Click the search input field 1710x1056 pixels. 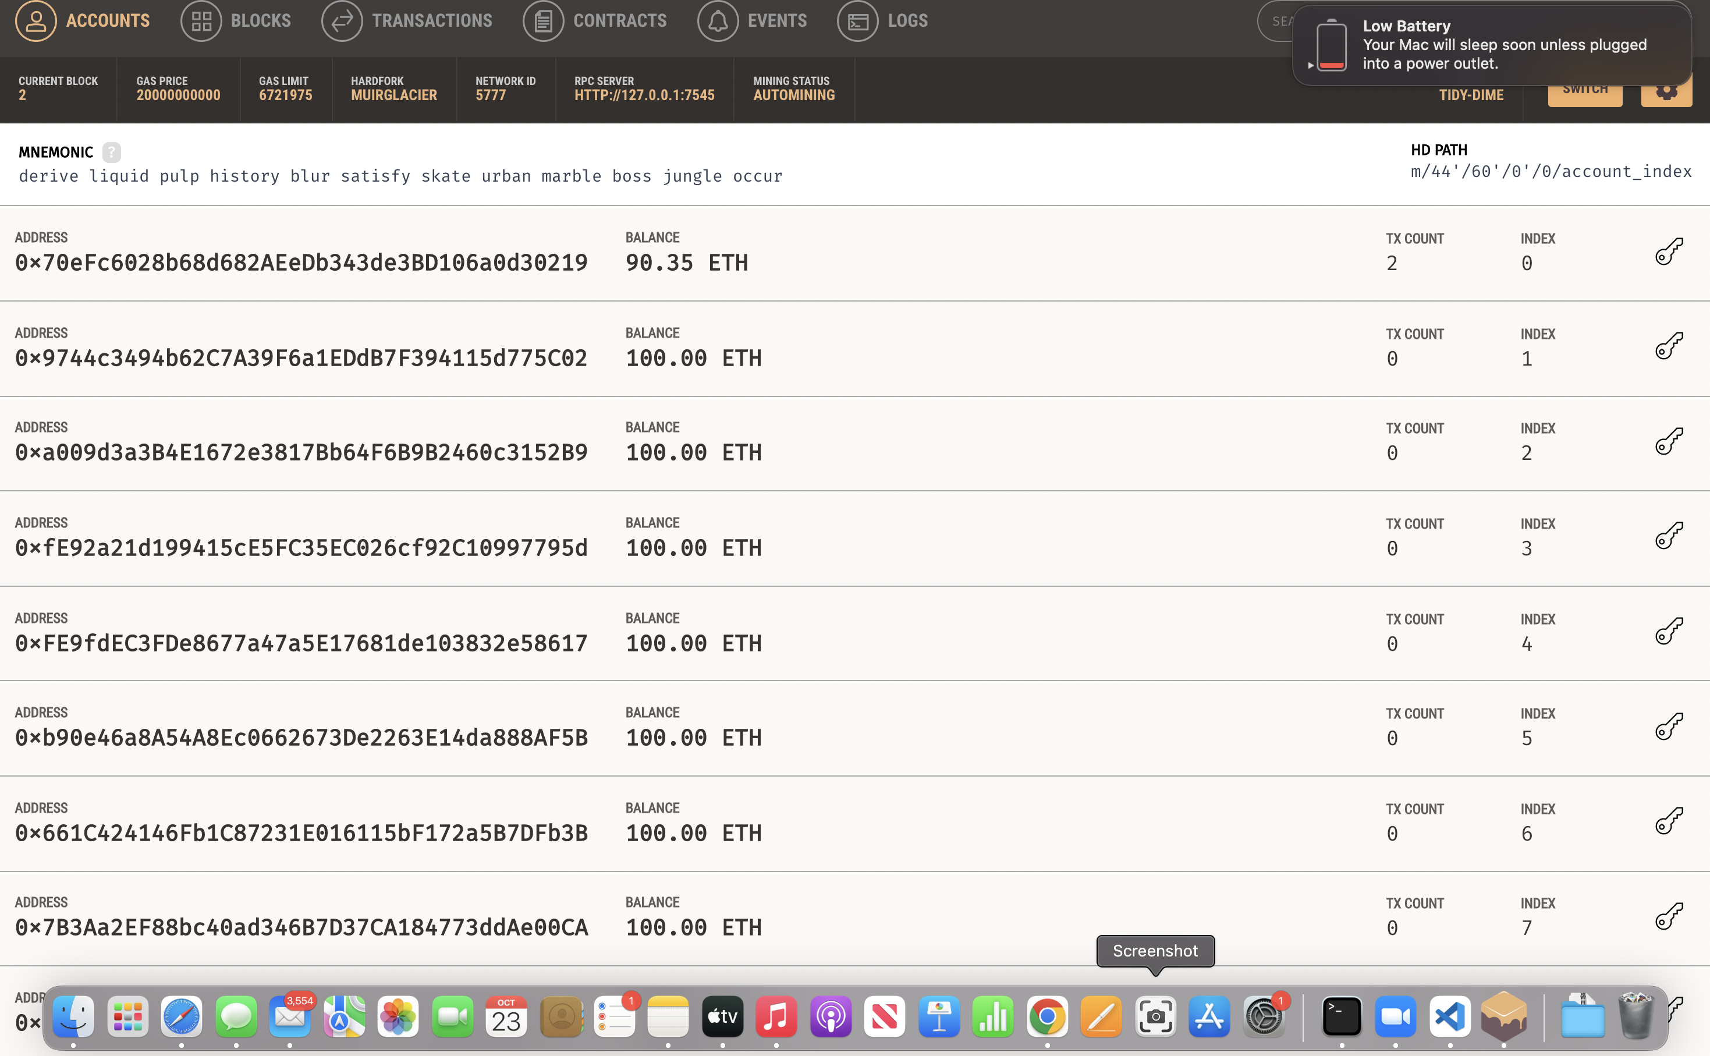pyautogui.click(x=1275, y=21)
